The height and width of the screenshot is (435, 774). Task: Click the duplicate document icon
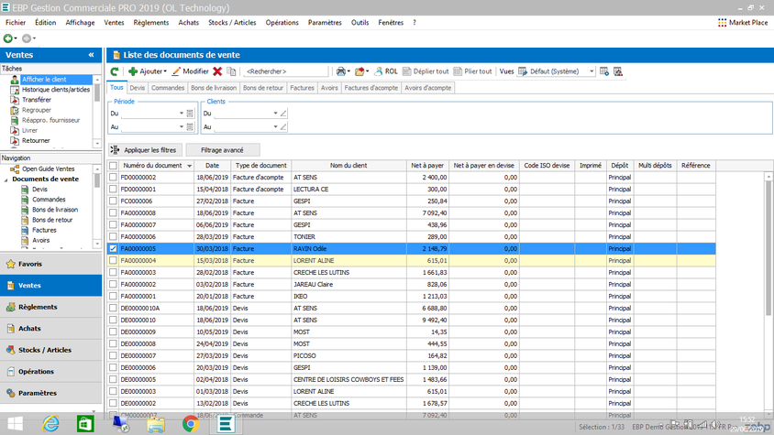pos(231,71)
